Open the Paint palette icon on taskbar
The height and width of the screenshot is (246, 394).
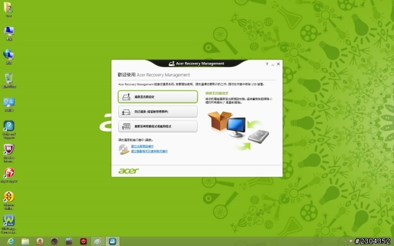pyautogui.click(x=98, y=241)
